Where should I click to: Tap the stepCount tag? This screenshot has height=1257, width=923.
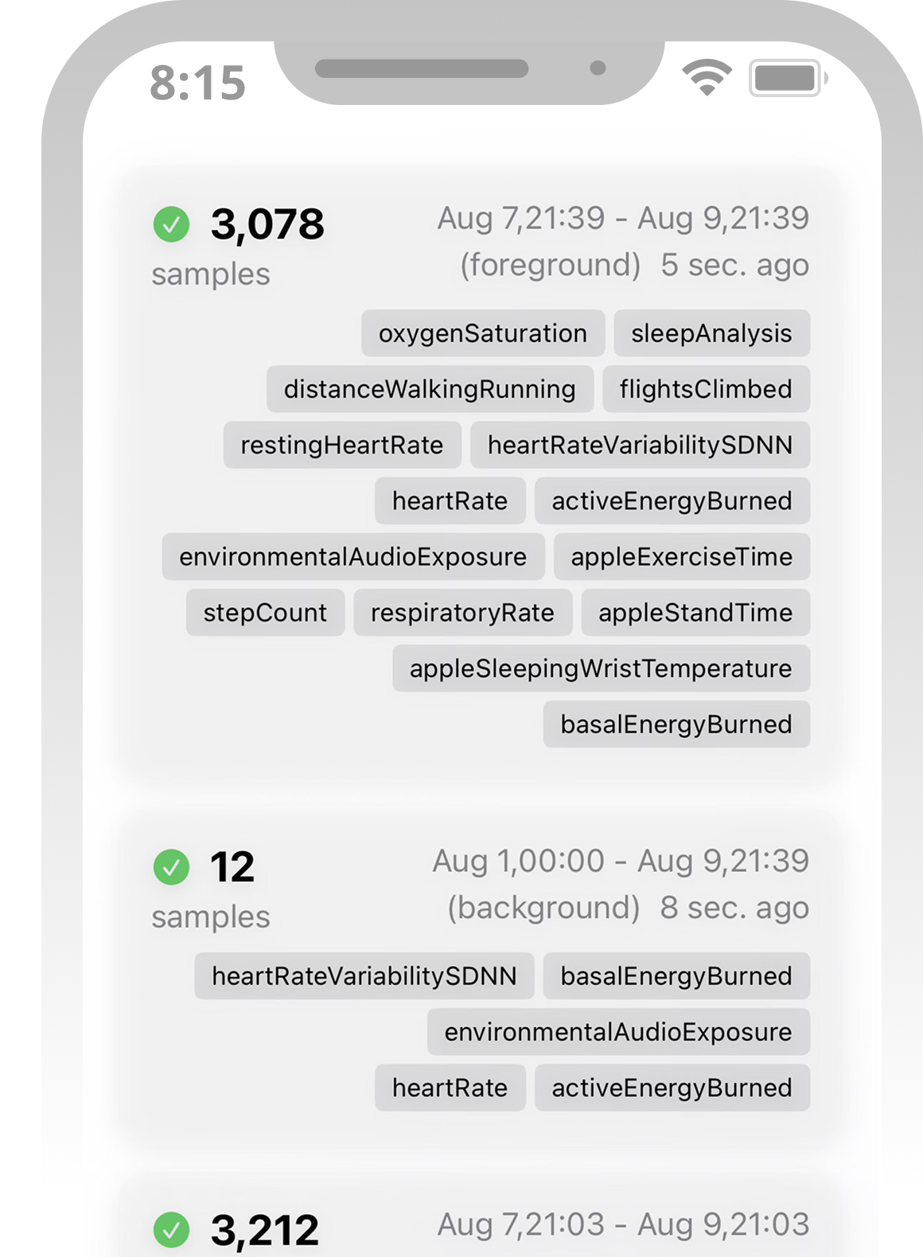tap(265, 613)
